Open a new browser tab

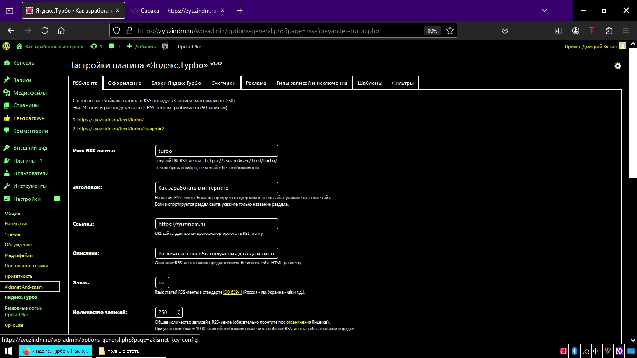pyautogui.click(x=240, y=10)
